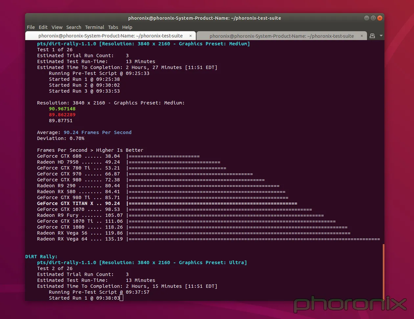The height and width of the screenshot is (319, 414).
Task: Click the DiRT Rally: heading
Action: coord(41,257)
